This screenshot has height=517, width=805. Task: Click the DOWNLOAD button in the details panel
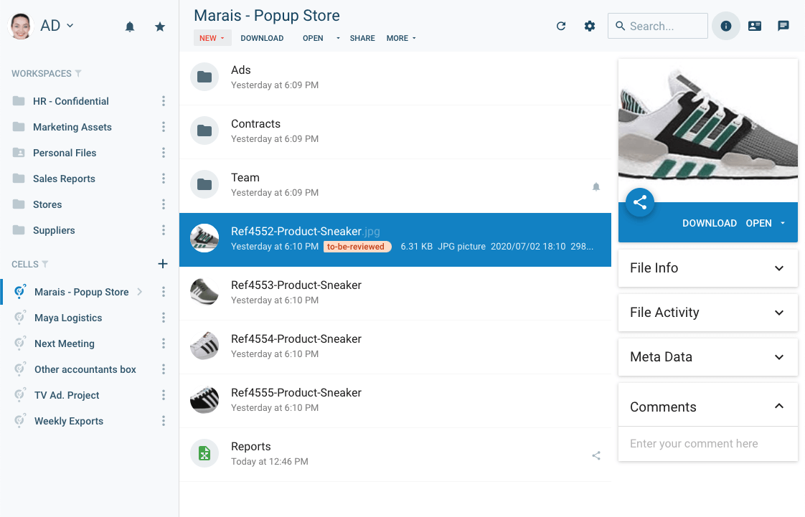pos(710,223)
